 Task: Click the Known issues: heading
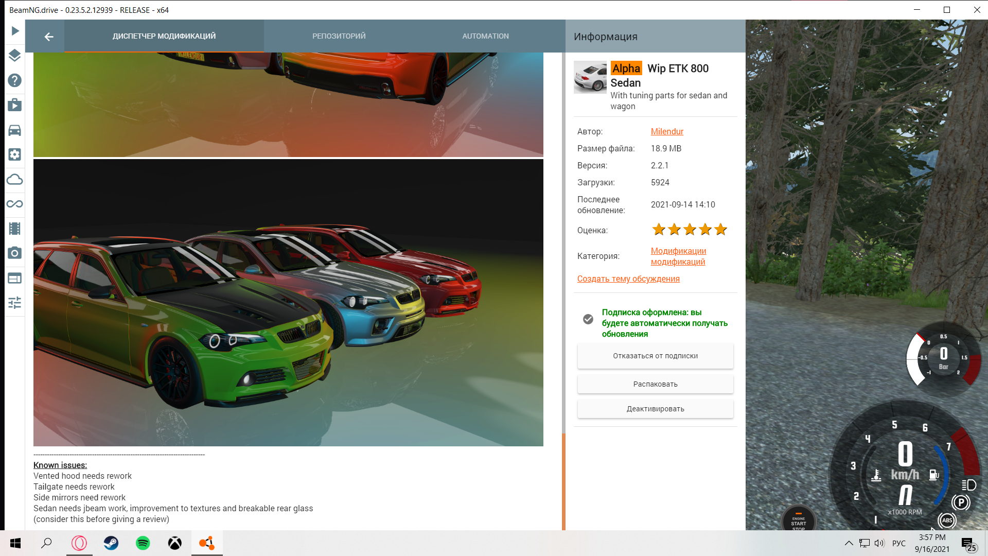60,465
